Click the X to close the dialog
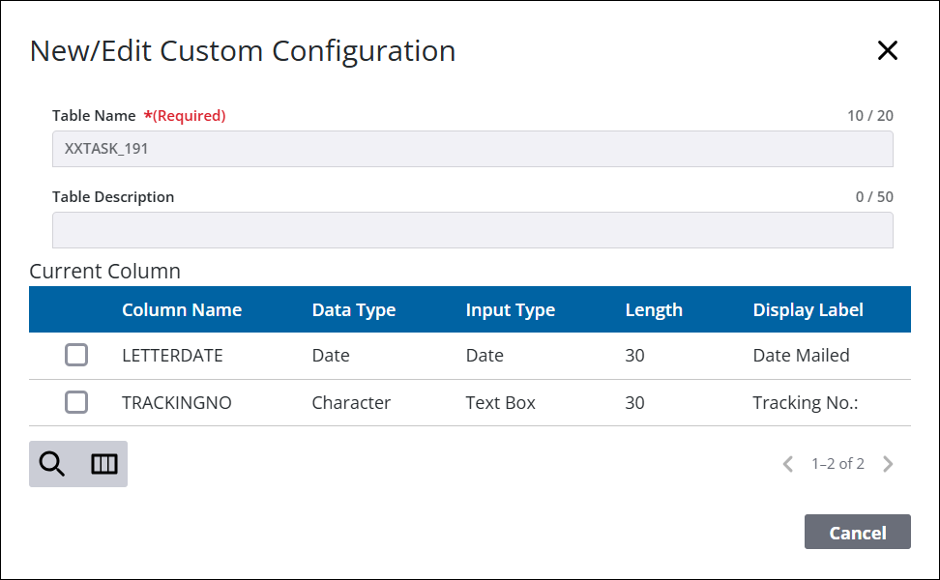The image size is (940, 580). point(888,50)
